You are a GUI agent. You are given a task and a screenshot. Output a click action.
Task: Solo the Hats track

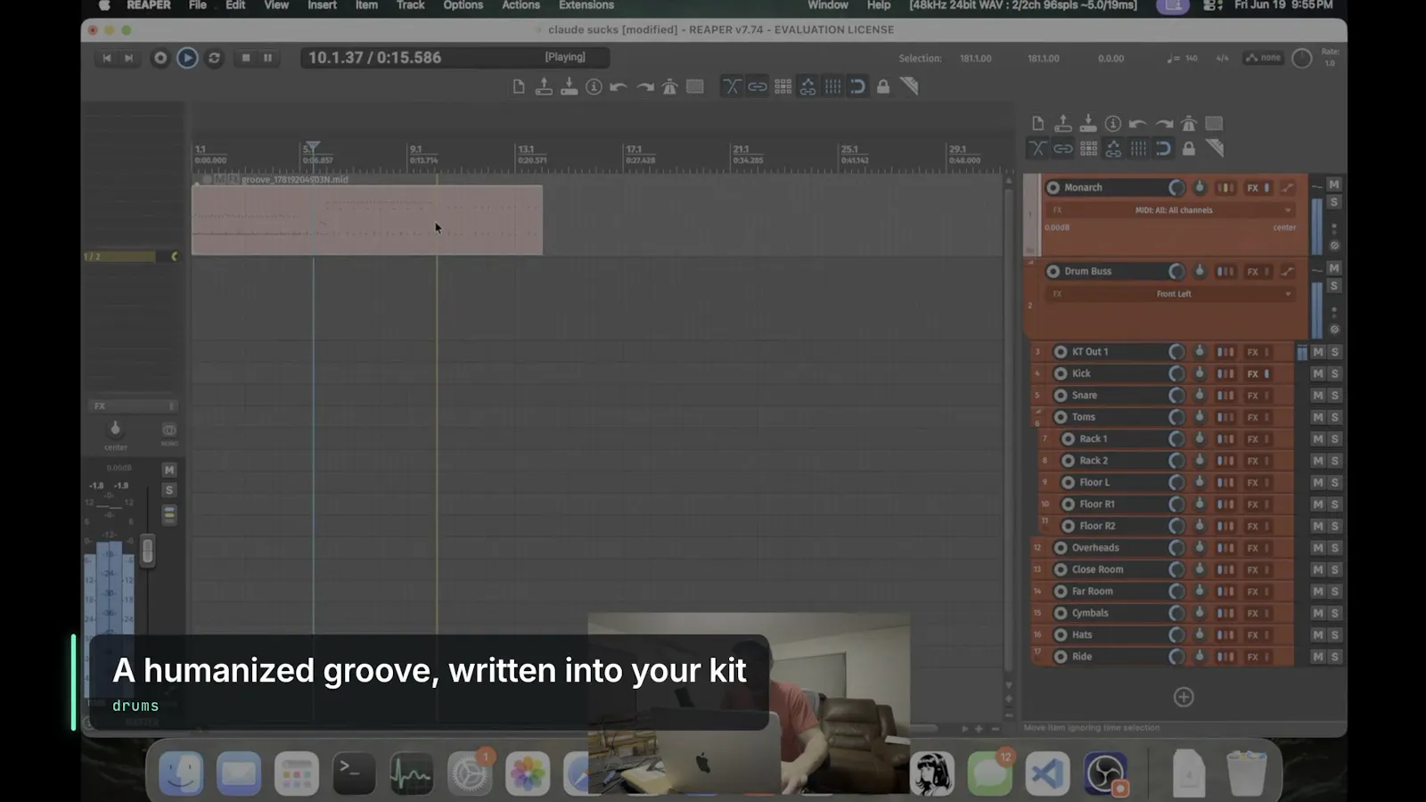1335,634
